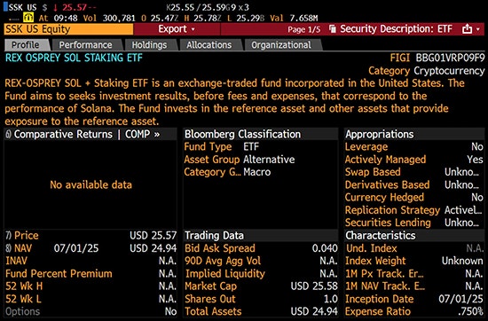Expand Comparative Returns COMP chevron

pyautogui.click(x=157, y=135)
